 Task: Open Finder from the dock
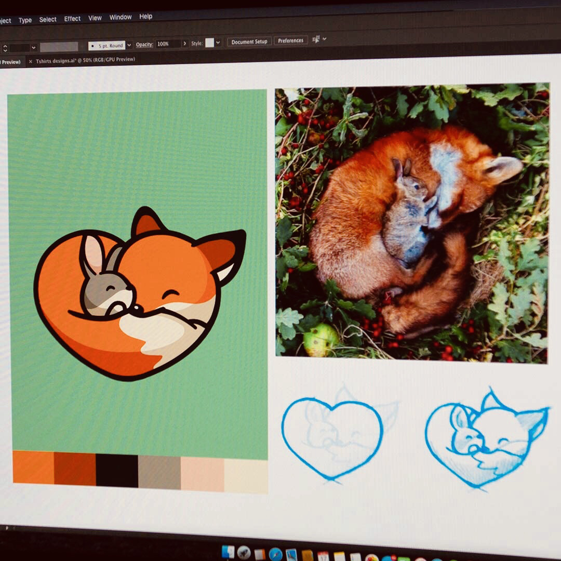pos(228,552)
